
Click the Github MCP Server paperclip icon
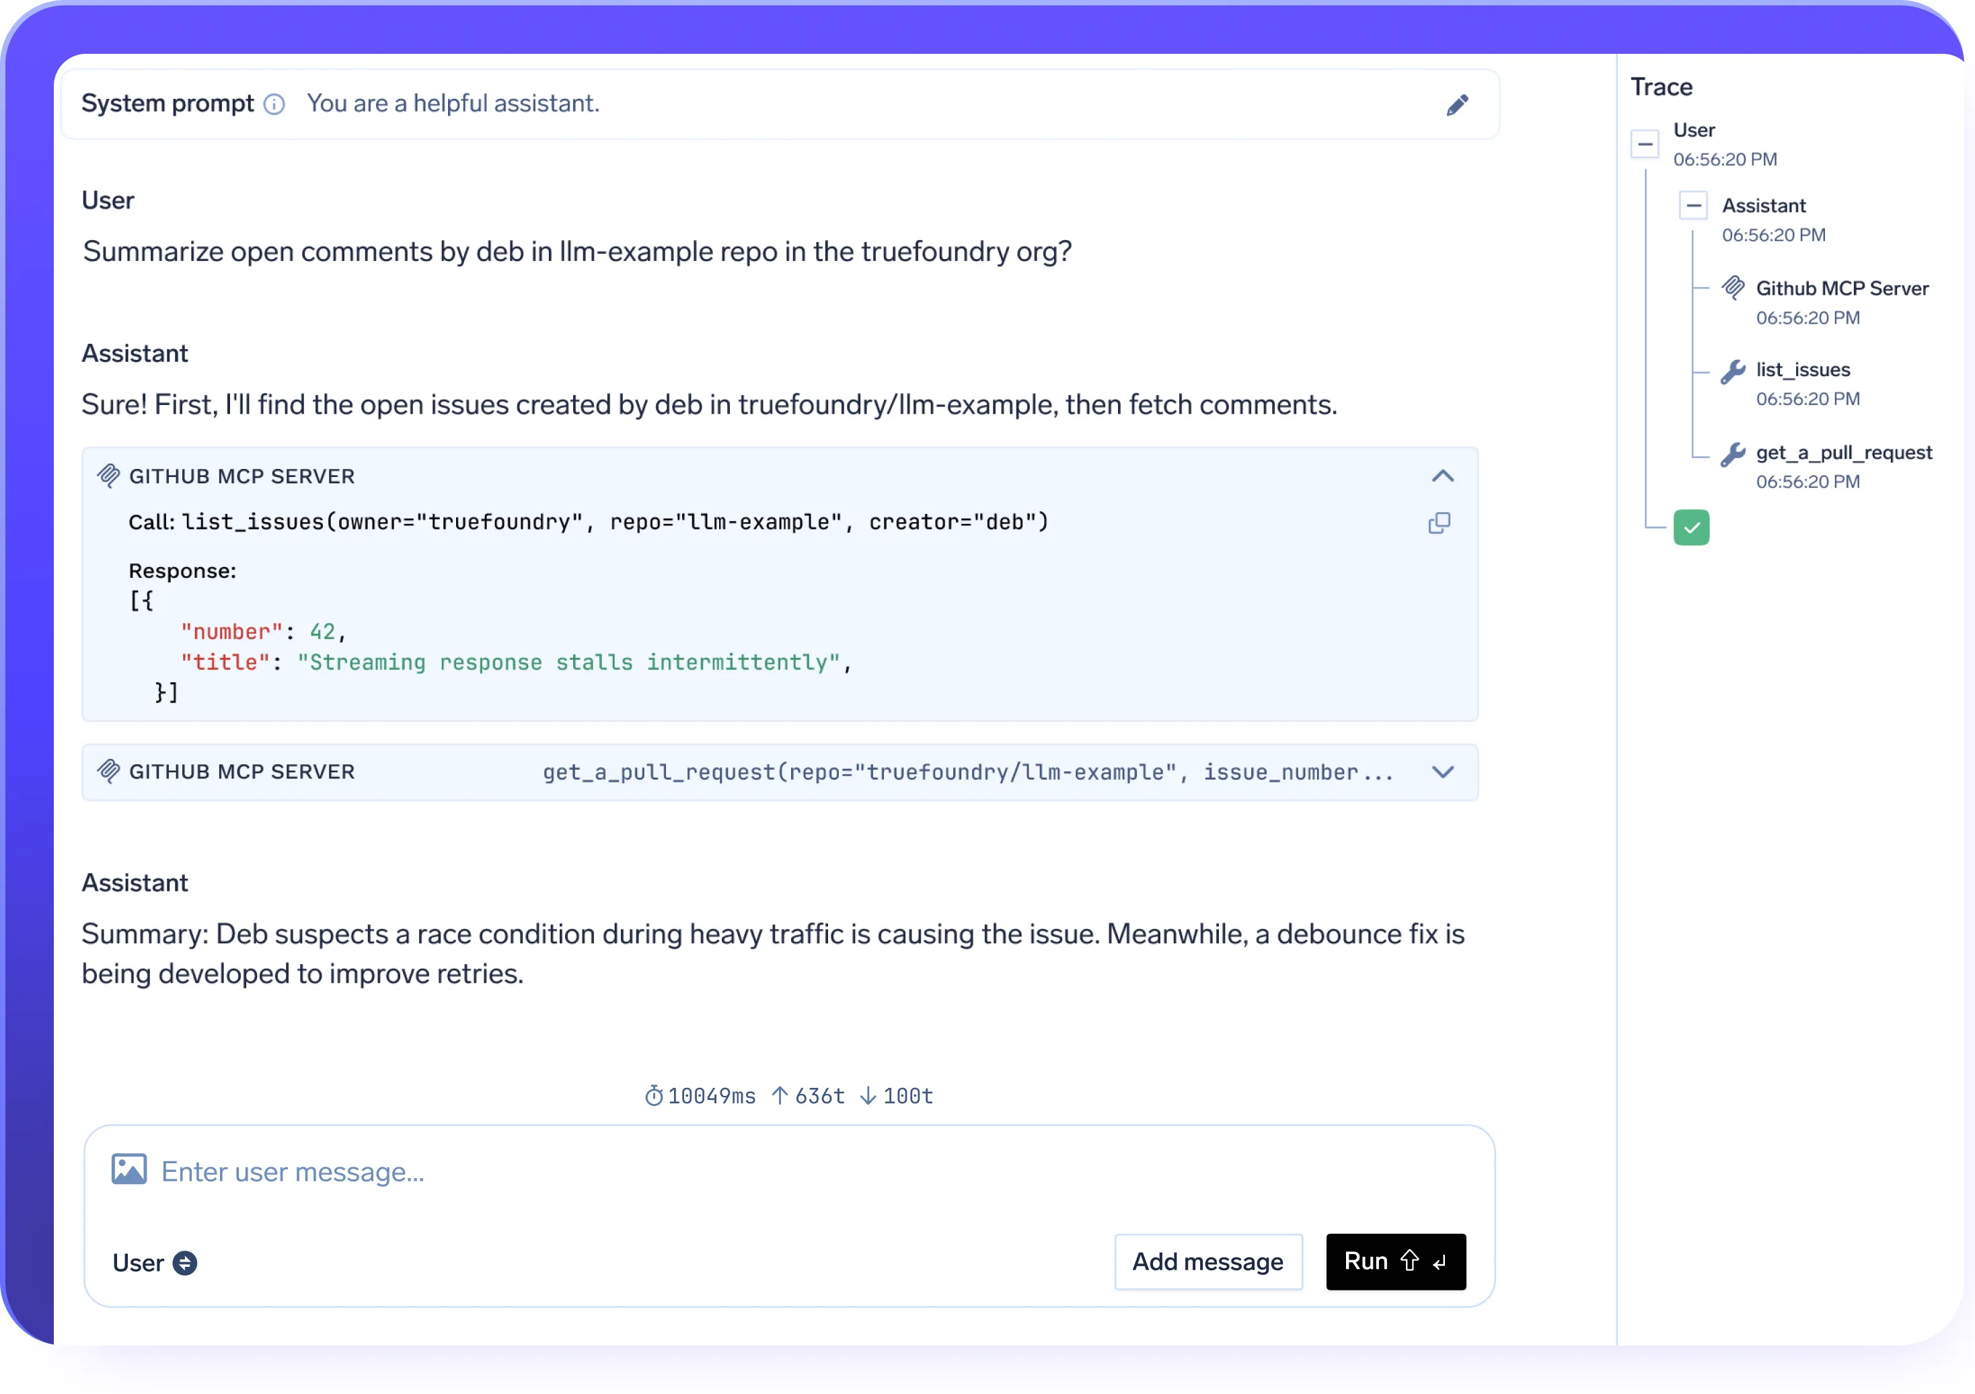(x=110, y=475)
